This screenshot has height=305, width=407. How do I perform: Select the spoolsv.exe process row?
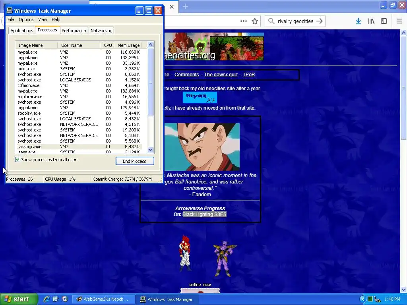[79, 113]
